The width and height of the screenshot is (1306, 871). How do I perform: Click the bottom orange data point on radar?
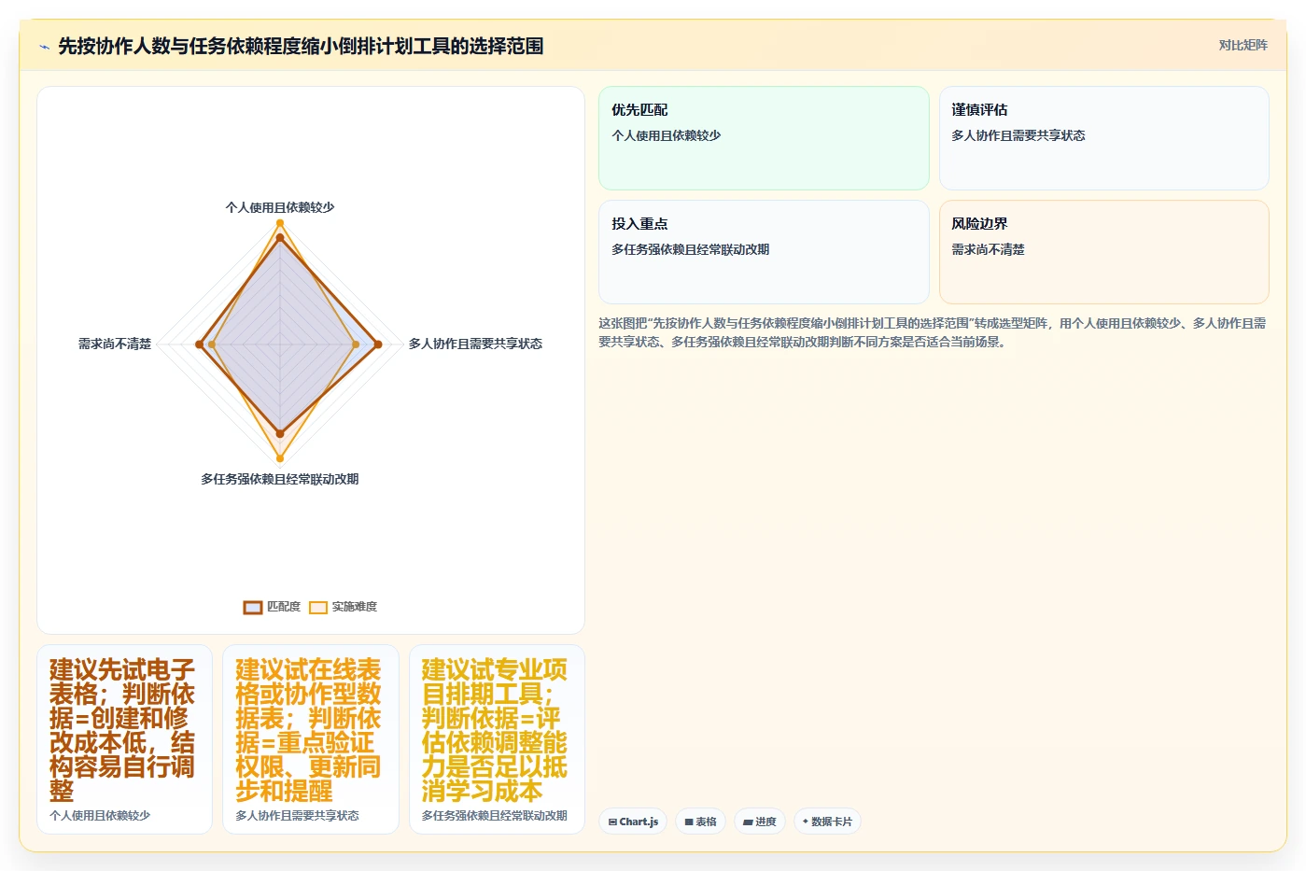[x=279, y=458]
